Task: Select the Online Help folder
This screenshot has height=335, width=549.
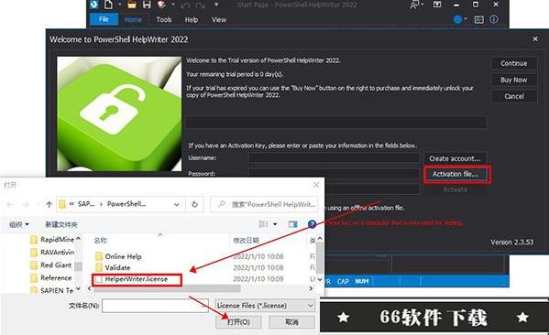Action: point(118,256)
